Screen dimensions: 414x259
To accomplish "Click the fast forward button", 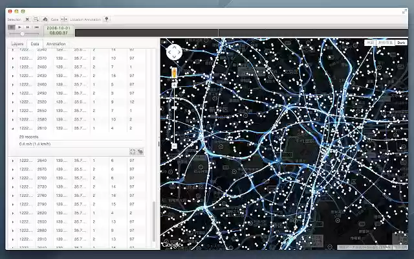I will [x=28, y=27].
